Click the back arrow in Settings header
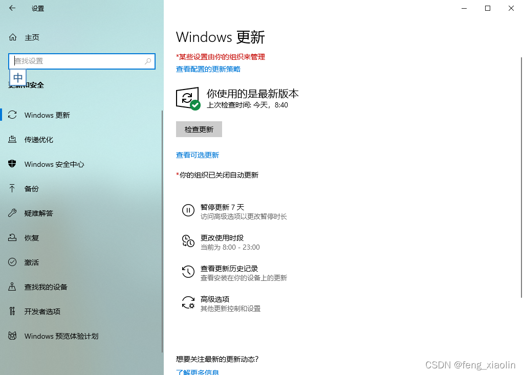 (x=12, y=8)
